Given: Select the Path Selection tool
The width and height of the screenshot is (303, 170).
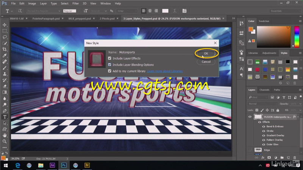Looking at the screenshot, I should tap(5, 123).
